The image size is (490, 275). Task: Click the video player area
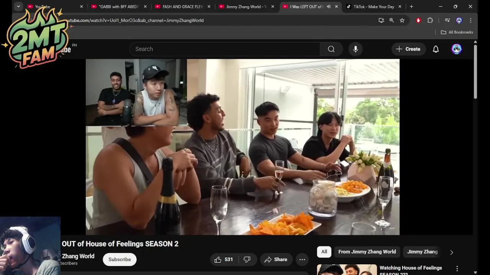tap(242, 147)
